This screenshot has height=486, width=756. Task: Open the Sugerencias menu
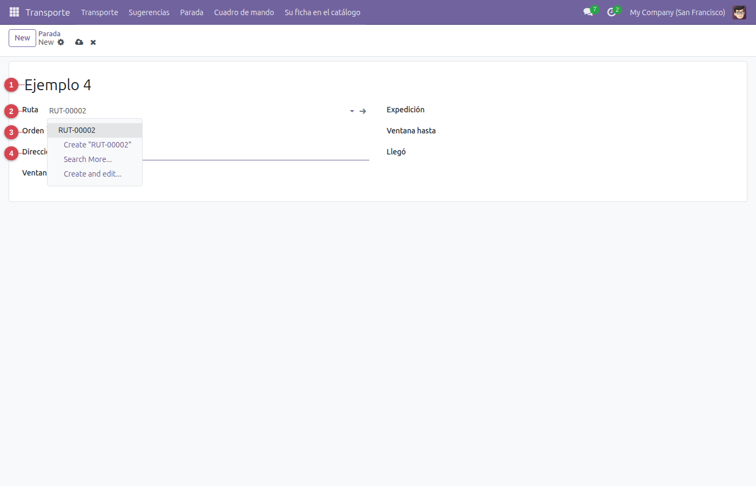[x=149, y=12]
